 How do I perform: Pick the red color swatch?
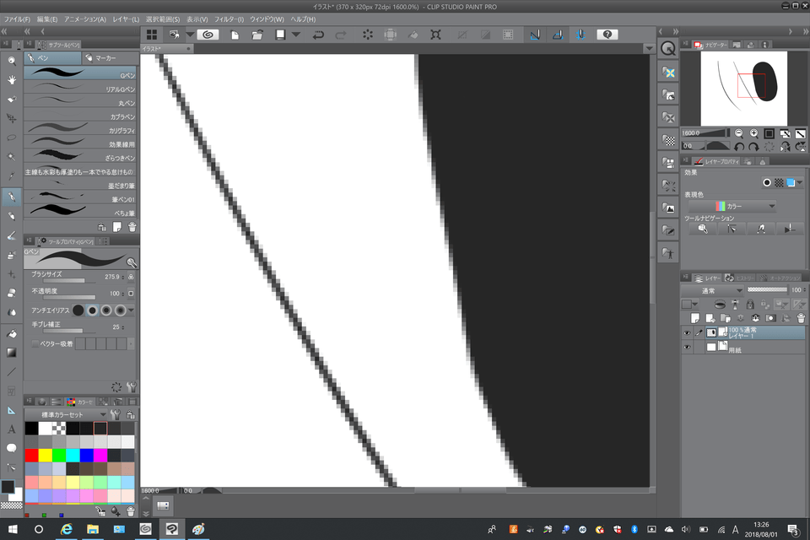pos(31,456)
